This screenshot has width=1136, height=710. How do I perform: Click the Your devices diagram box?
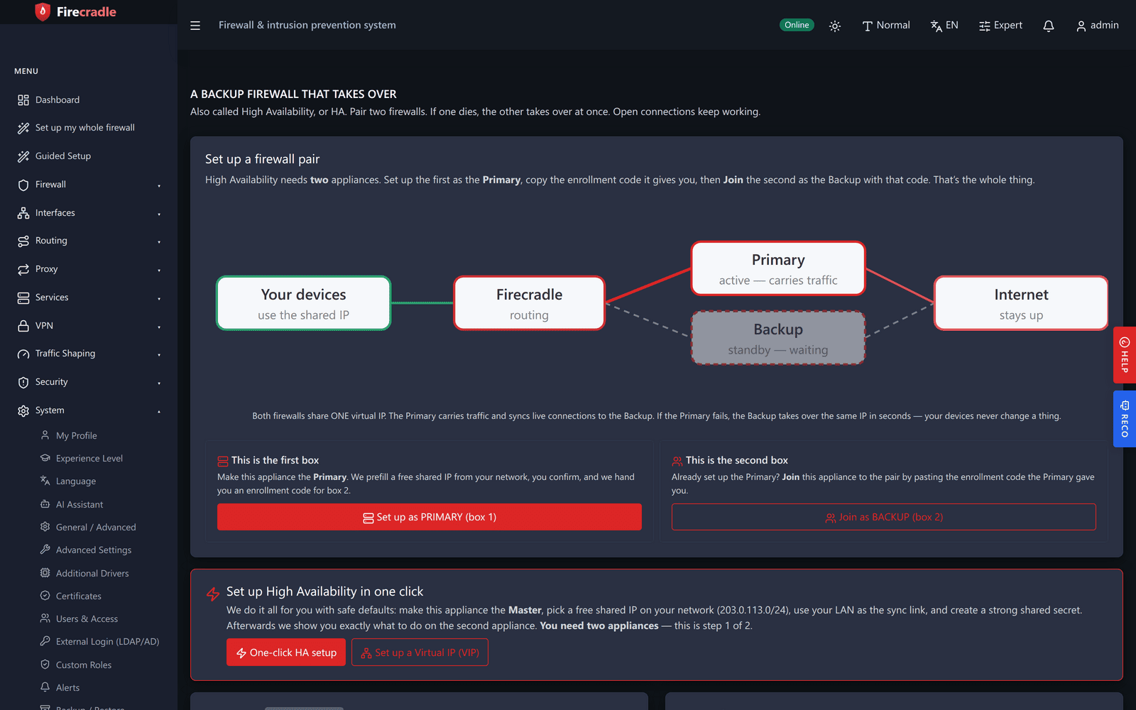click(303, 303)
